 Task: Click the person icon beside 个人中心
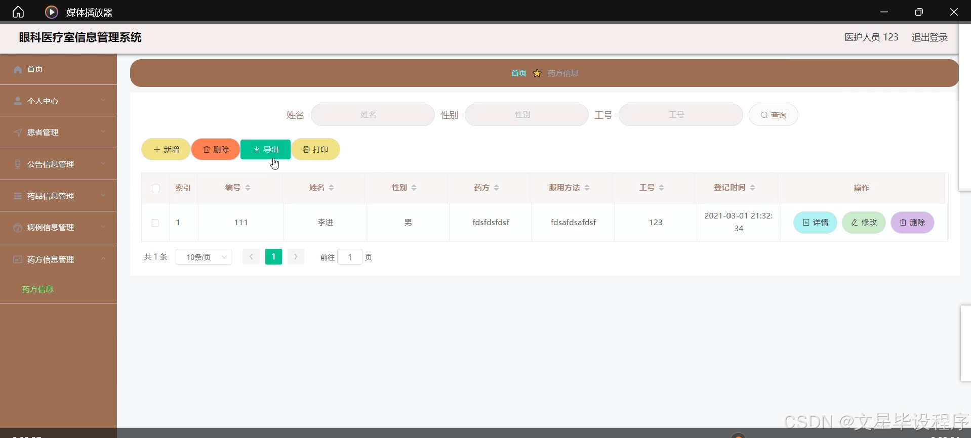pos(18,101)
